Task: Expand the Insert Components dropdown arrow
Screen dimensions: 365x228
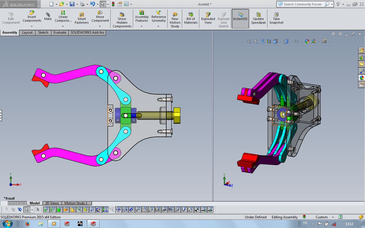Action: tap(32, 26)
